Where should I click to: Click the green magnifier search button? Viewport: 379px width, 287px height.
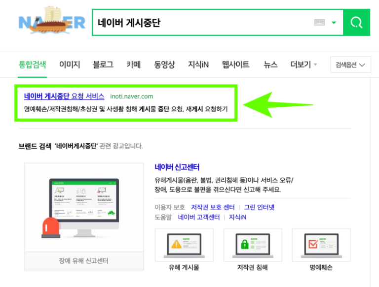click(x=356, y=23)
